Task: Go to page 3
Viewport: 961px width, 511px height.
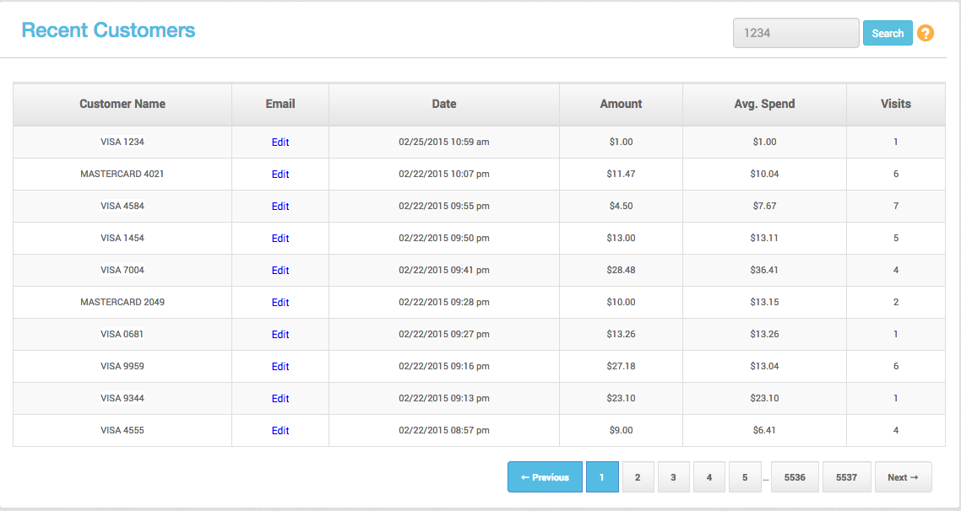Action: pos(673,477)
